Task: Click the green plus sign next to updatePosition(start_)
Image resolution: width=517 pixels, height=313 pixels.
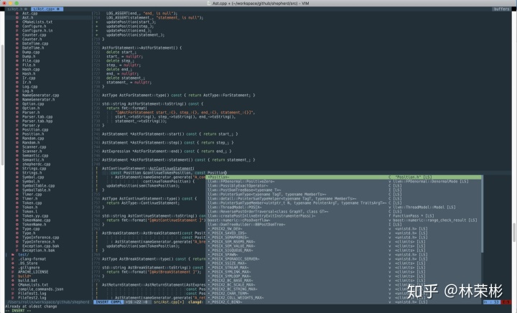Action: point(97,22)
